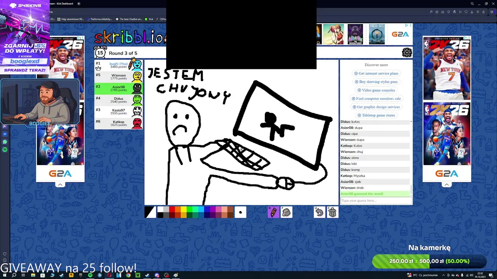
Task: Pick the red color swatch
Action: [x=172, y=209]
